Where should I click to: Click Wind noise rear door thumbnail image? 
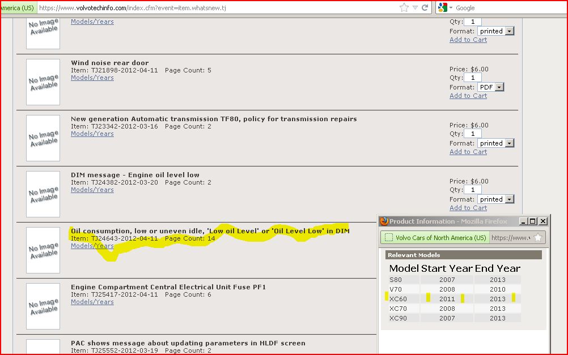[43, 82]
